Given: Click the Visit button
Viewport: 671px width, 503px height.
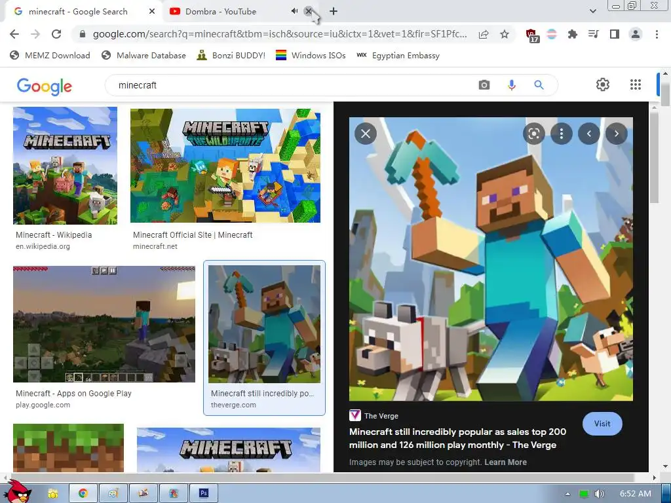Looking at the screenshot, I should pos(602,424).
